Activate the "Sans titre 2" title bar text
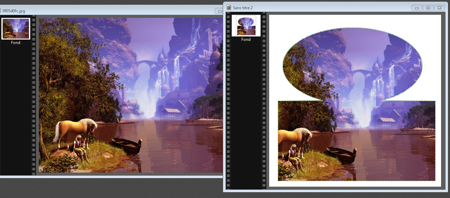Screen dimensions: 450x198 [x=243, y=8]
